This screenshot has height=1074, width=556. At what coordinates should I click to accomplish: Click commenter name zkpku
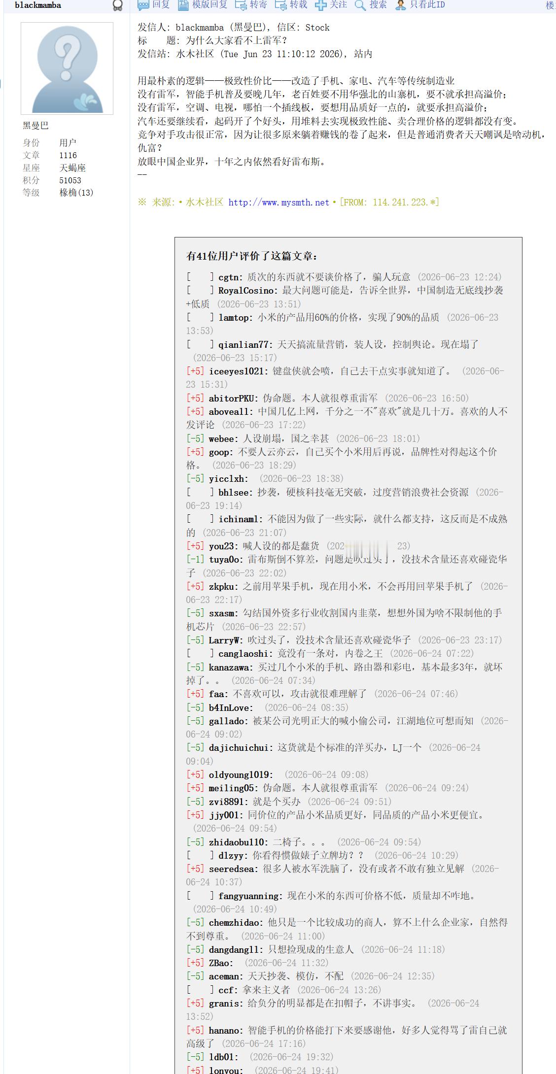(x=221, y=587)
